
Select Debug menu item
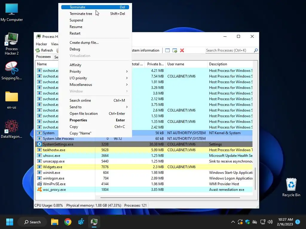coord(95,49)
